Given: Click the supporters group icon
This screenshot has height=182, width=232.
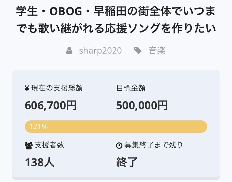Looking at the screenshot, I should click(x=28, y=145).
